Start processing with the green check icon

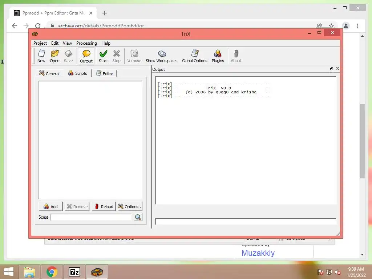103,56
